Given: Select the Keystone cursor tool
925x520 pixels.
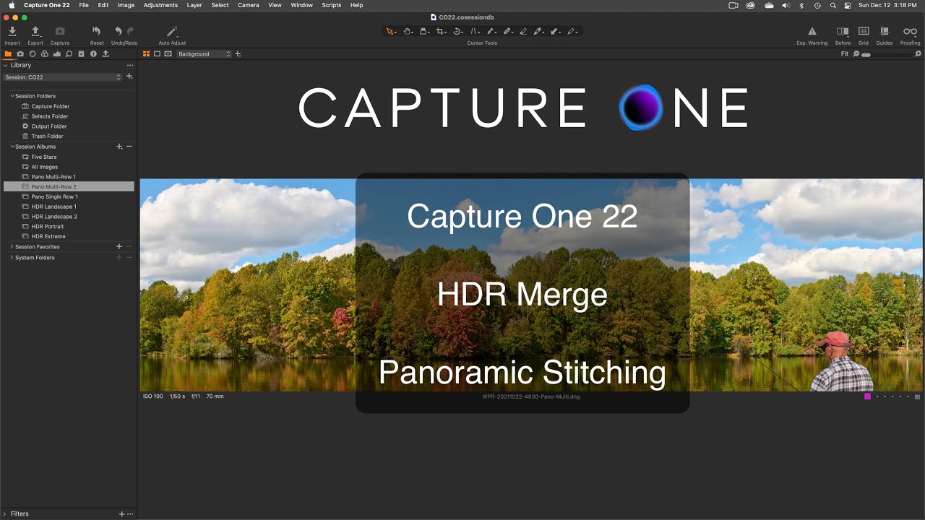Looking at the screenshot, I should [475, 31].
